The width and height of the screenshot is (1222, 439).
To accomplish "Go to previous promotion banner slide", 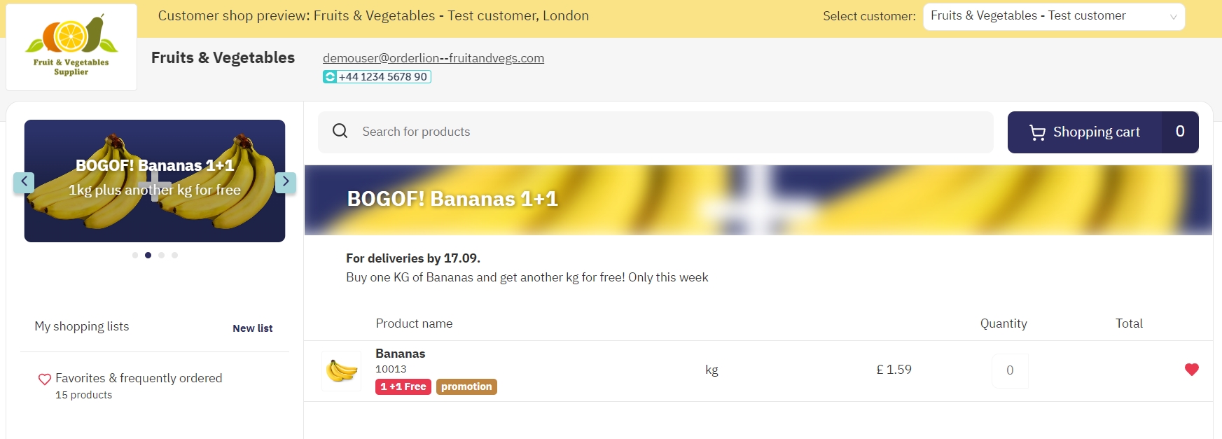I will [x=24, y=182].
